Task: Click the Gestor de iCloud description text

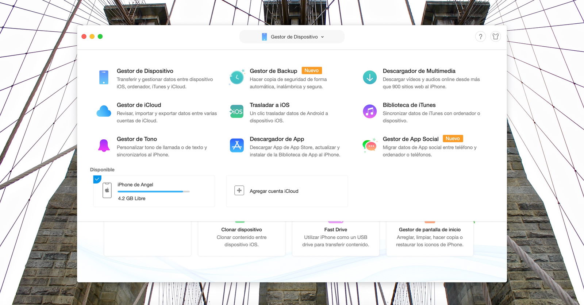Action: 167,117
